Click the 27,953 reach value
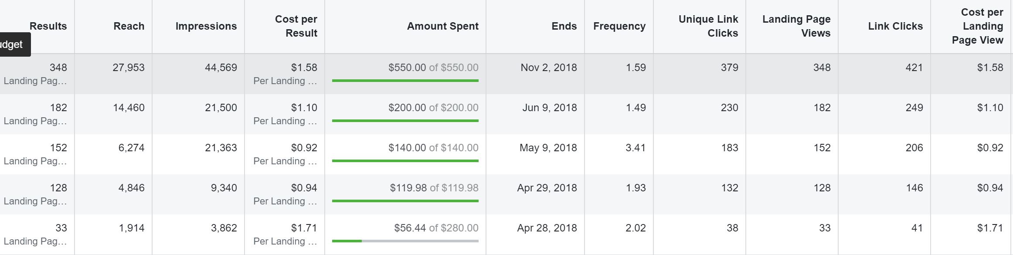The image size is (1013, 255). pyautogui.click(x=129, y=68)
